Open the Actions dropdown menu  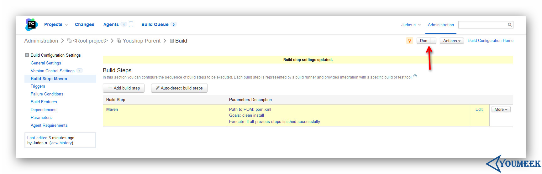(x=452, y=41)
